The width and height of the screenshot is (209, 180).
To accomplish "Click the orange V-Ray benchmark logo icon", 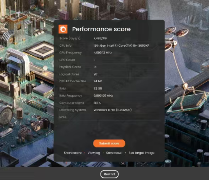I will point(63,29).
